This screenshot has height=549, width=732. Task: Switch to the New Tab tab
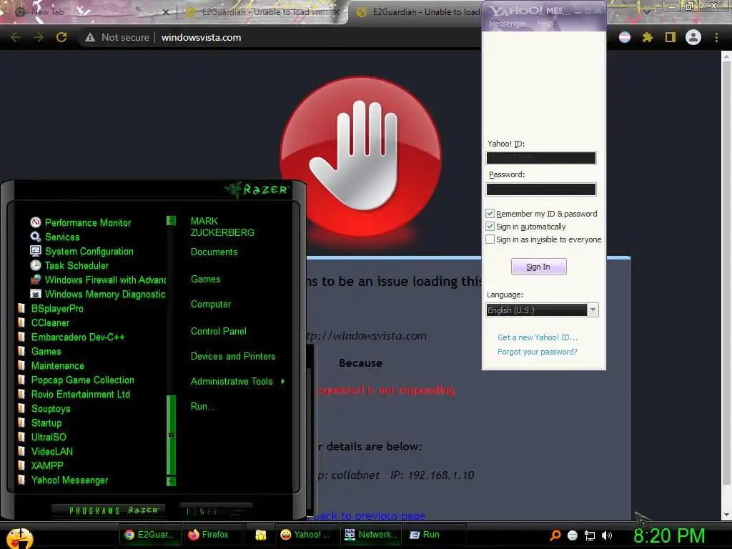tap(89, 12)
